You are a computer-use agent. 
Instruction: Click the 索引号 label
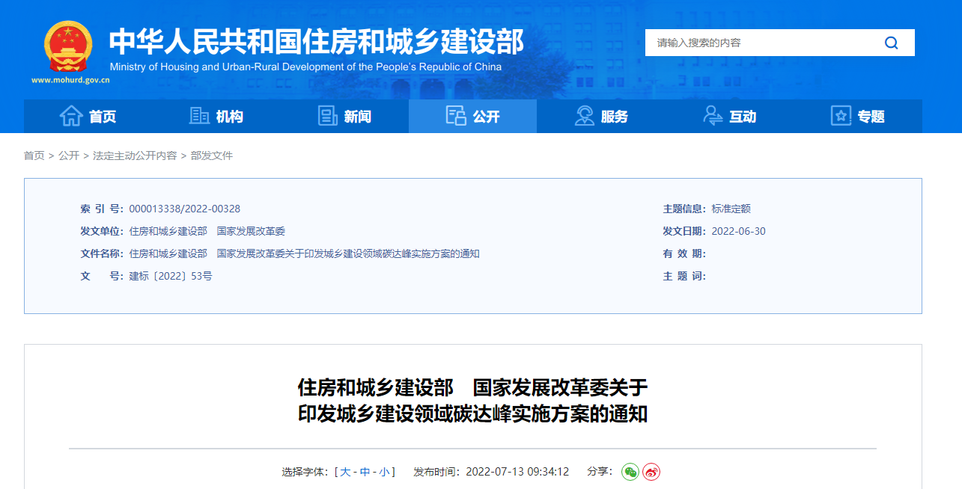click(102, 209)
